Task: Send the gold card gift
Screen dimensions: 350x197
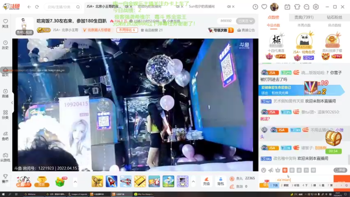Action: pos(140,181)
